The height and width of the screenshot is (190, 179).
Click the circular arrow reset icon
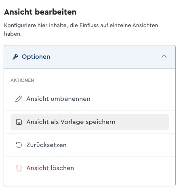point(19,145)
